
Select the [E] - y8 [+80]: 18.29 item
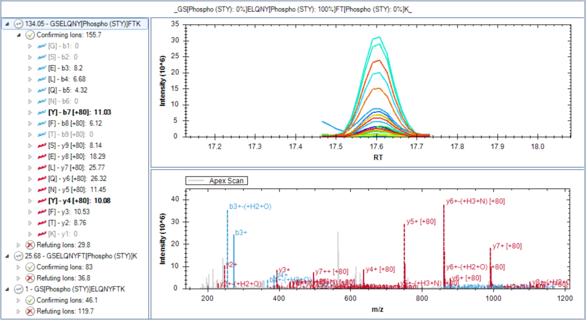coord(77,156)
